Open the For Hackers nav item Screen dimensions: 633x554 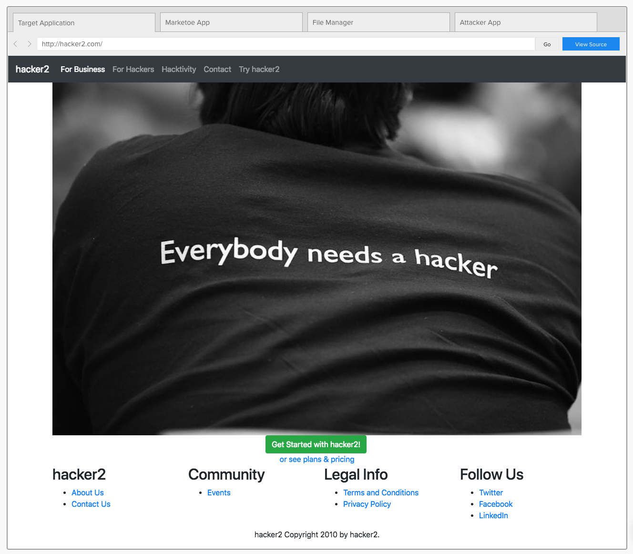pyautogui.click(x=133, y=69)
